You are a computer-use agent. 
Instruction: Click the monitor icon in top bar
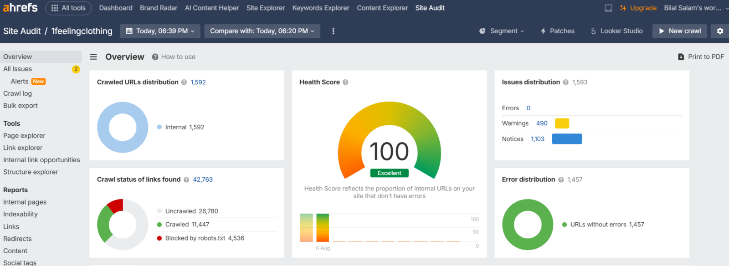tap(608, 8)
